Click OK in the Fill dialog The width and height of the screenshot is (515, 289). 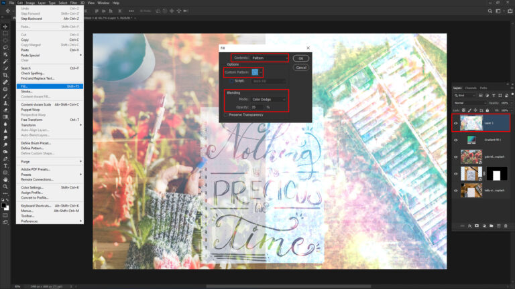301,58
